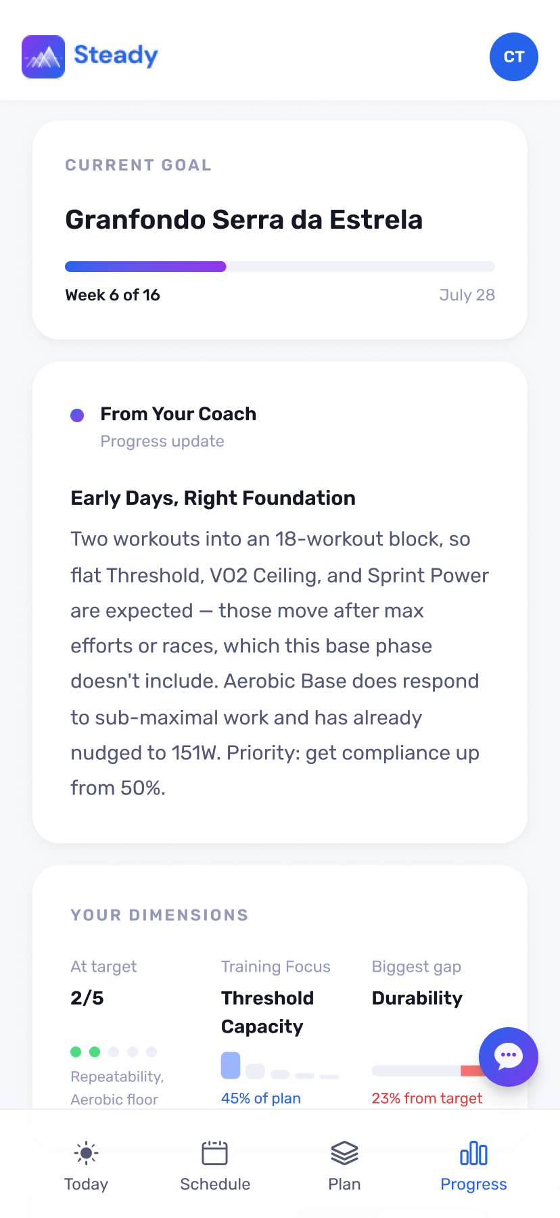
Task: Toggle the first green Repeatability dot
Action: click(76, 1052)
